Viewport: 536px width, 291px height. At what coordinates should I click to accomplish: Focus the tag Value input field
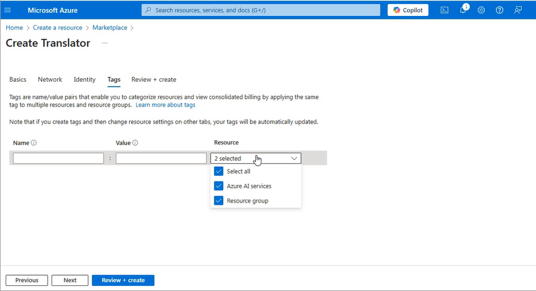(161, 158)
